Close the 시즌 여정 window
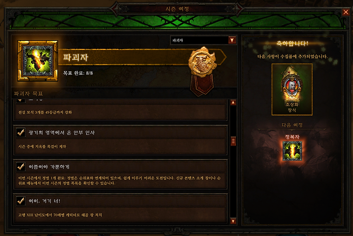Viewport: 353px width, 236px height. point(346,12)
